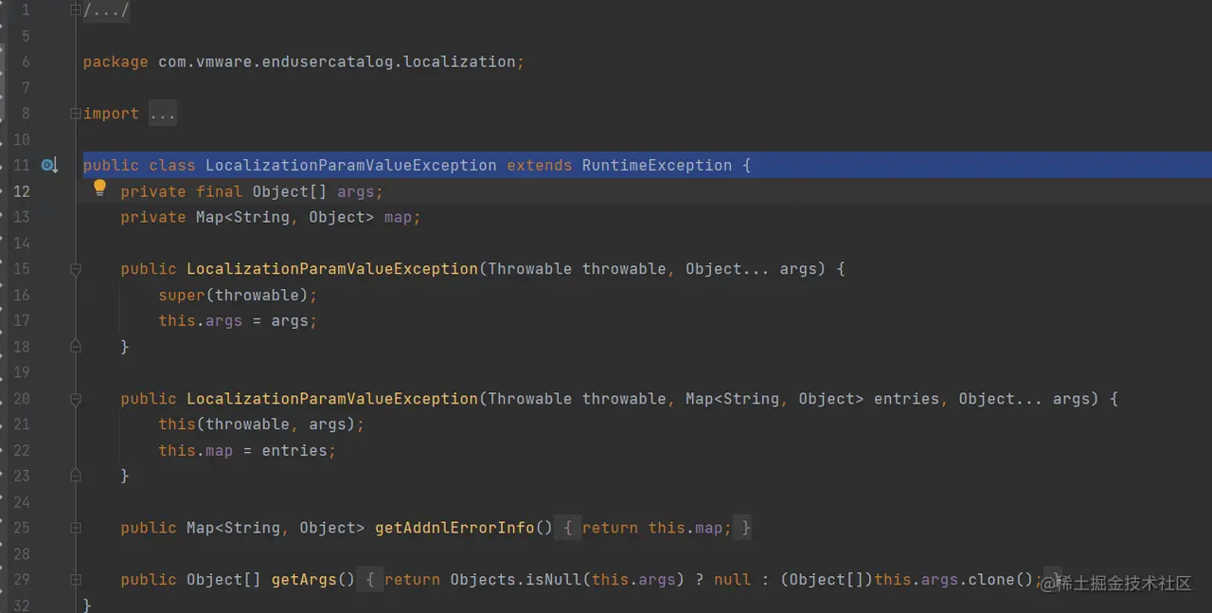Image resolution: width=1212 pixels, height=613 pixels.
Task: Unfold the '/.../' comment placeholder
Action: [106, 10]
